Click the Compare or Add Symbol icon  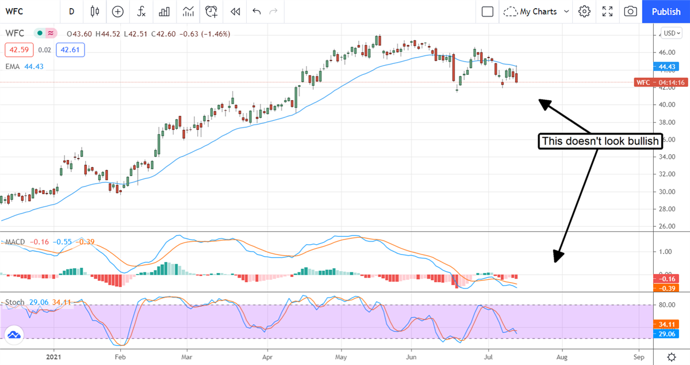(118, 12)
